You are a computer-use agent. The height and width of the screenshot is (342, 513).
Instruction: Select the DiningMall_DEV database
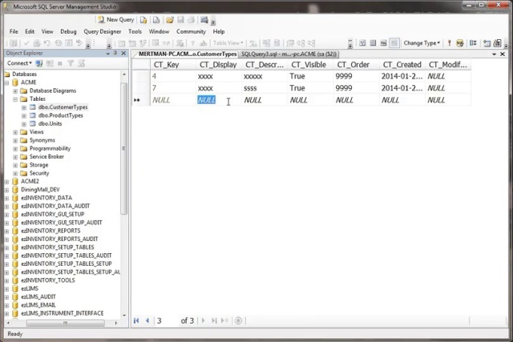pos(40,189)
